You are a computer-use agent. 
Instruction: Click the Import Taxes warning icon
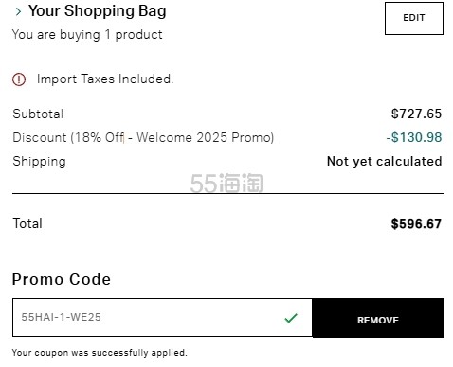(x=19, y=79)
